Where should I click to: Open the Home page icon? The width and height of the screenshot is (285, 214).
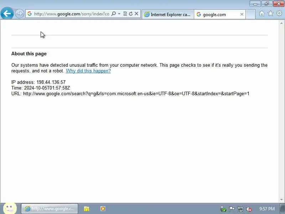(262, 14)
